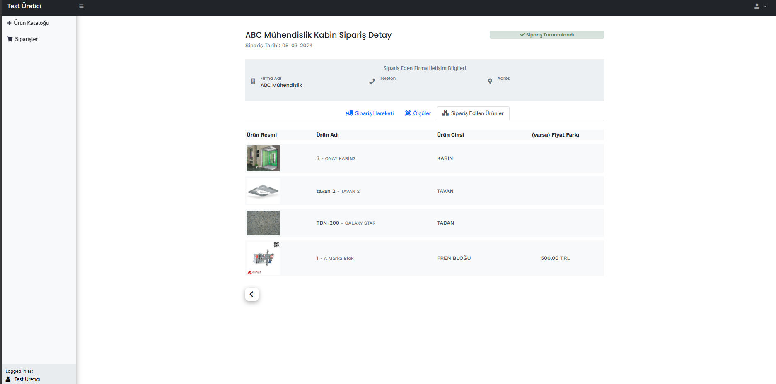Open the A Marka Blok thumbnail

263,258
